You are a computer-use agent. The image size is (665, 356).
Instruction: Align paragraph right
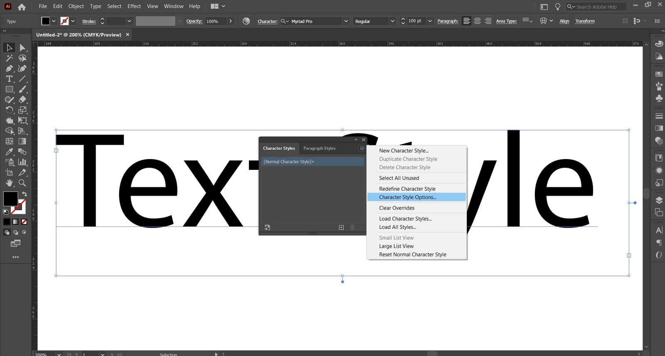pos(488,21)
